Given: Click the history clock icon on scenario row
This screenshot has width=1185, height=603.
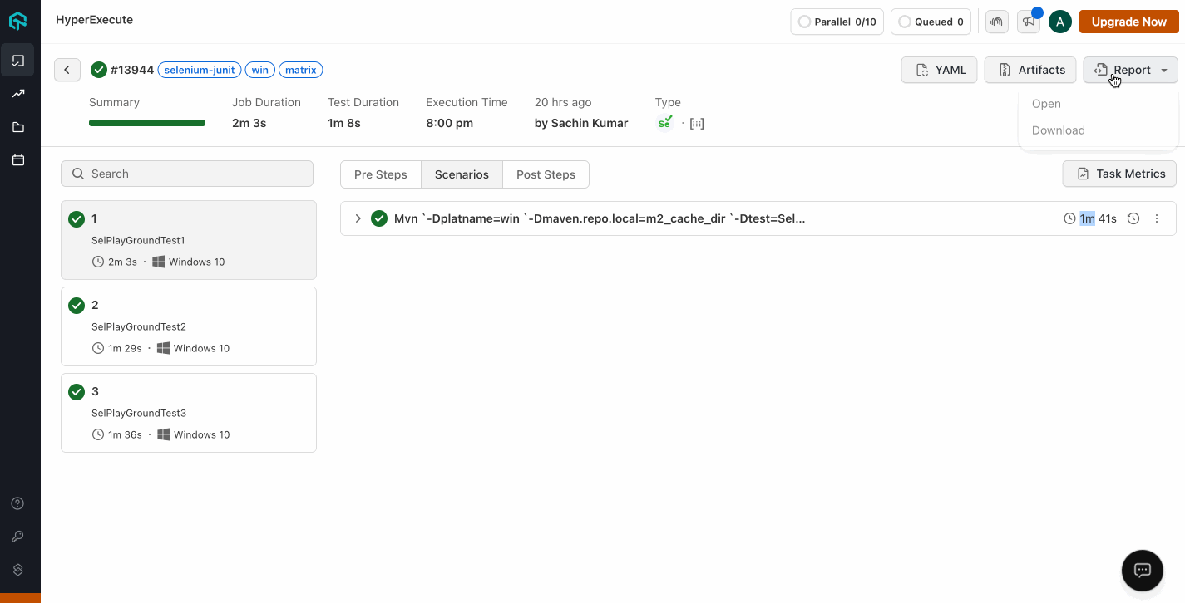Looking at the screenshot, I should pyautogui.click(x=1133, y=218).
